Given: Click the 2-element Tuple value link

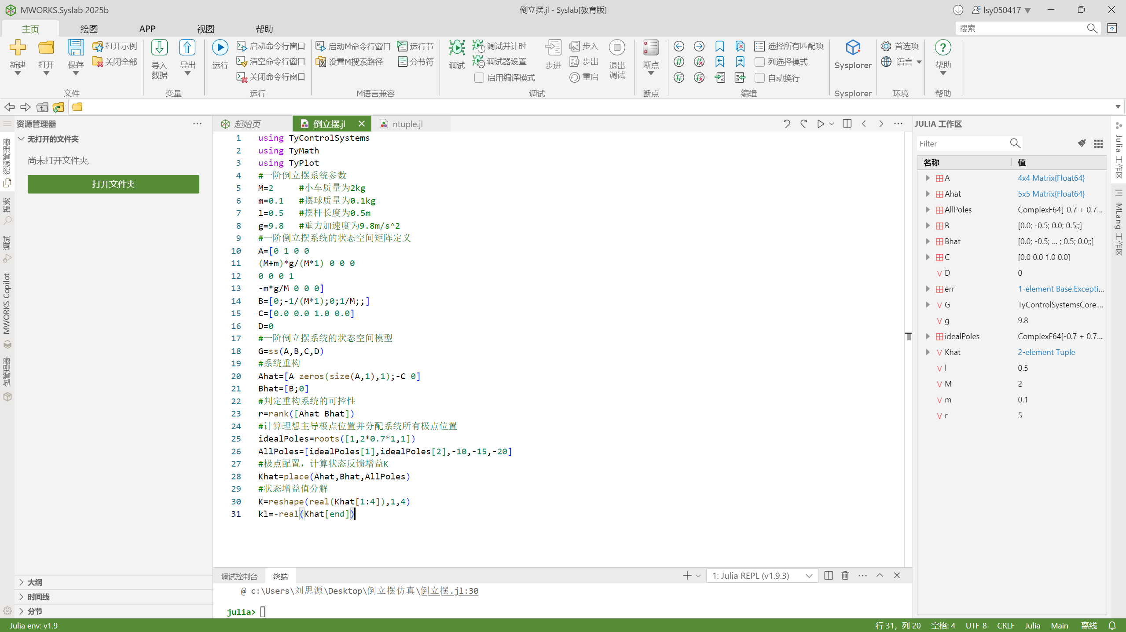Looking at the screenshot, I should pyautogui.click(x=1046, y=352).
